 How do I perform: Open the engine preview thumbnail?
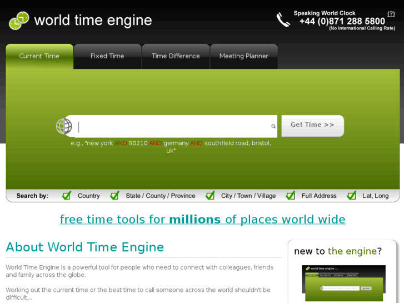(x=344, y=283)
